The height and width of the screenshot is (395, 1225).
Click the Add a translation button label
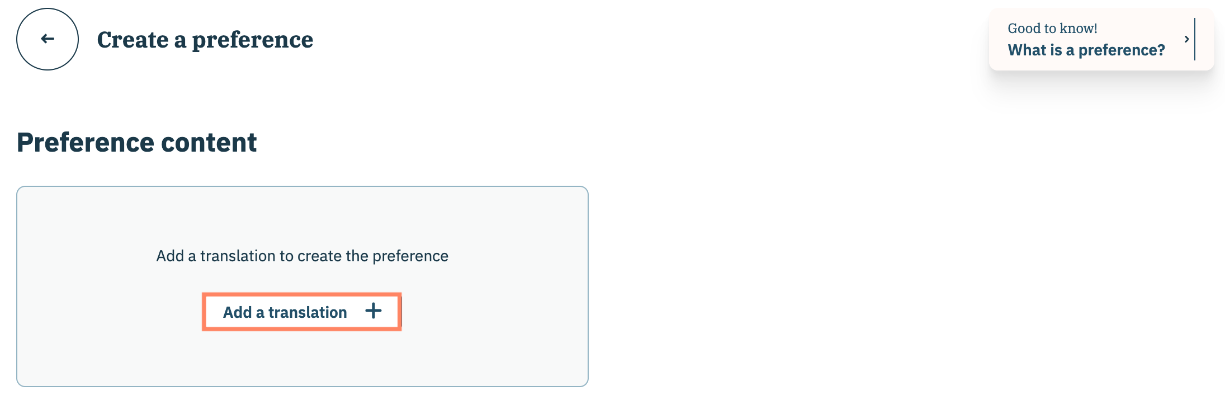285,312
